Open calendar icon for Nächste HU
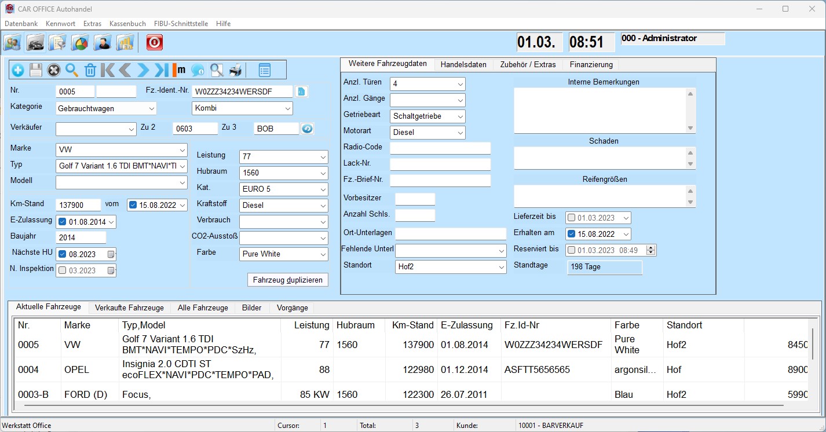The width and height of the screenshot is (826, 432). pyautogui.click(x=111, y=254)
